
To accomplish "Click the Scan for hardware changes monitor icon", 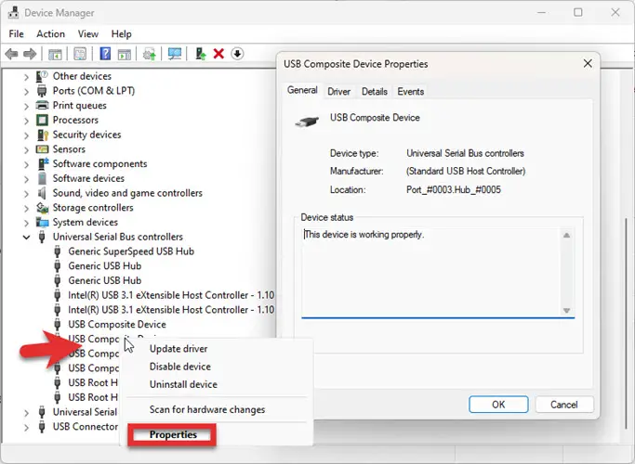I will tap(175, 54).
